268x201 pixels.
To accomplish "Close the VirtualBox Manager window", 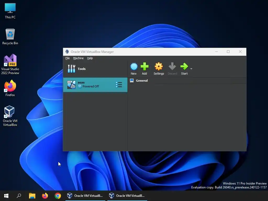I will pos(240,52).
